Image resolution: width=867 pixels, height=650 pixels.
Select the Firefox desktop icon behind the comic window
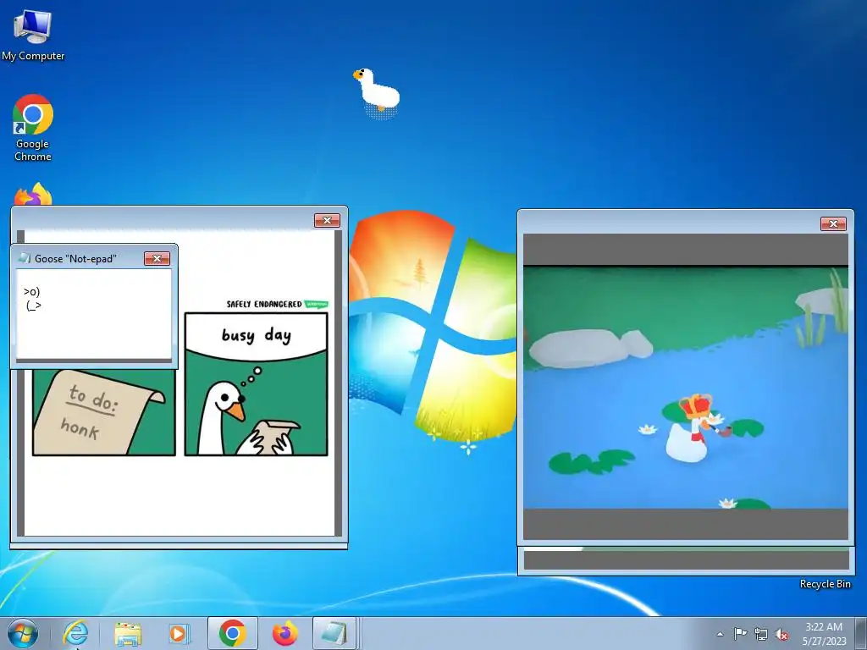pyautogui.click(x=33, y=194)
